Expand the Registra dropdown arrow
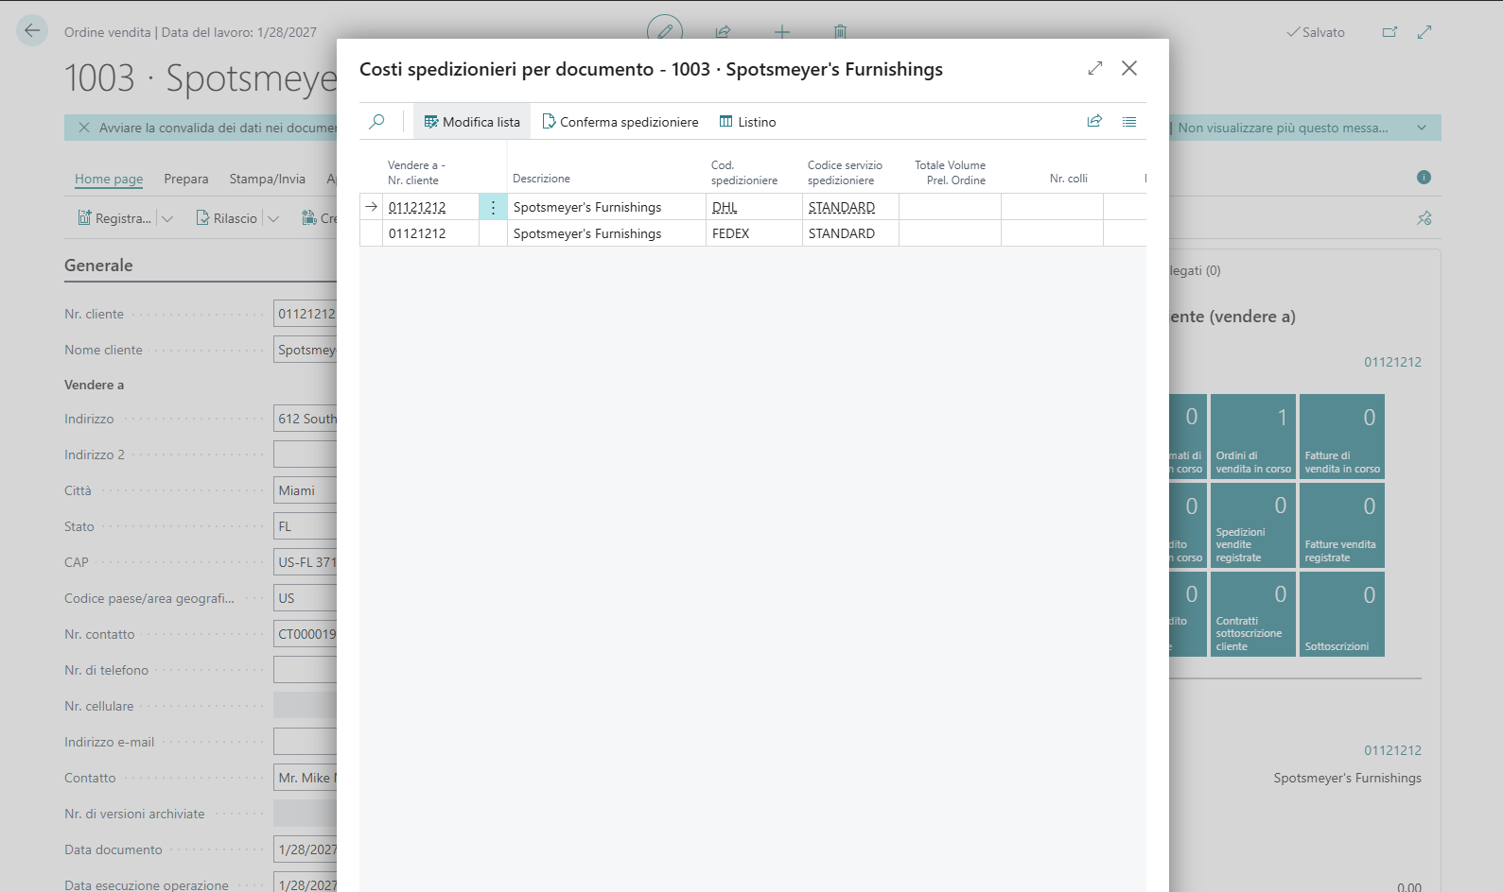The image size is (1503, 892). pos(167,218)
